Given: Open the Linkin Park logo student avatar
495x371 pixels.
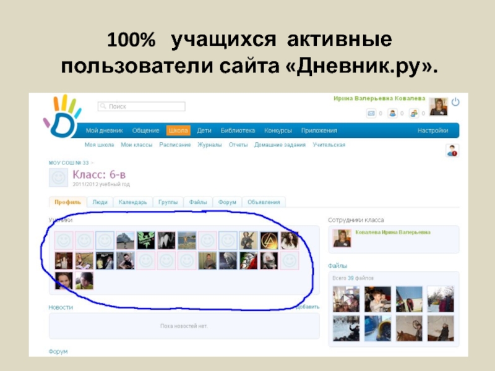Looking at the screenshot, I should 269,241.
